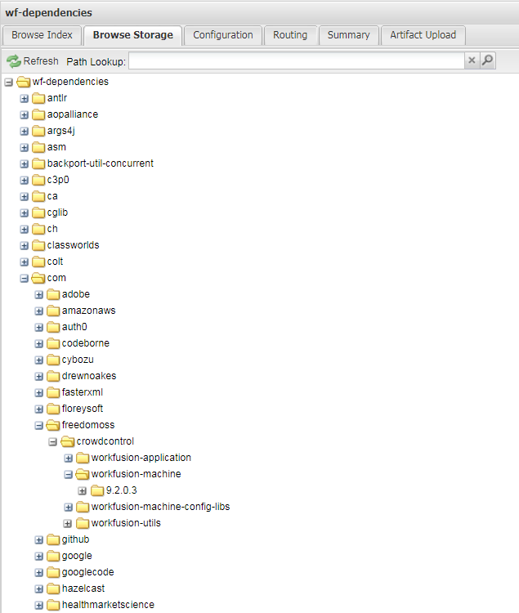The width and height of the screenshot is (519, 613).
Task: Select the cybozu tree label
Action: pos(78,360)
